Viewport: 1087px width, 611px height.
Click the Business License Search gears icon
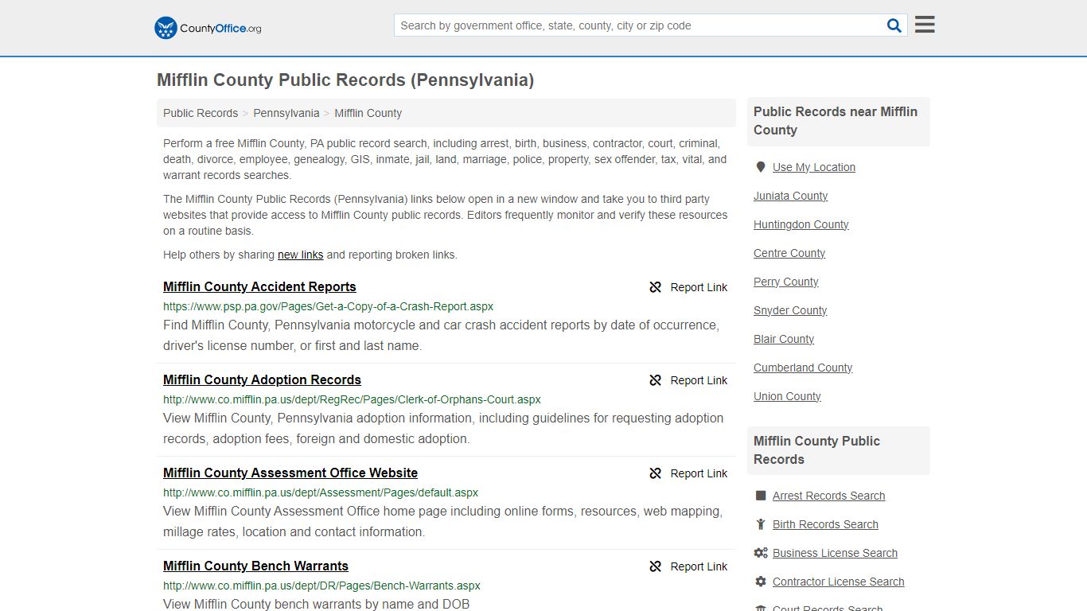(x=761, y=553)
